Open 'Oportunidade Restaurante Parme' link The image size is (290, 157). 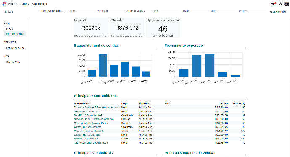[x=91, y=123]
